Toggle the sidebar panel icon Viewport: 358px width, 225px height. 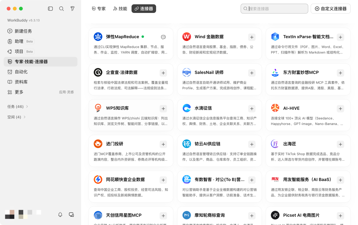tap(50, 9)
